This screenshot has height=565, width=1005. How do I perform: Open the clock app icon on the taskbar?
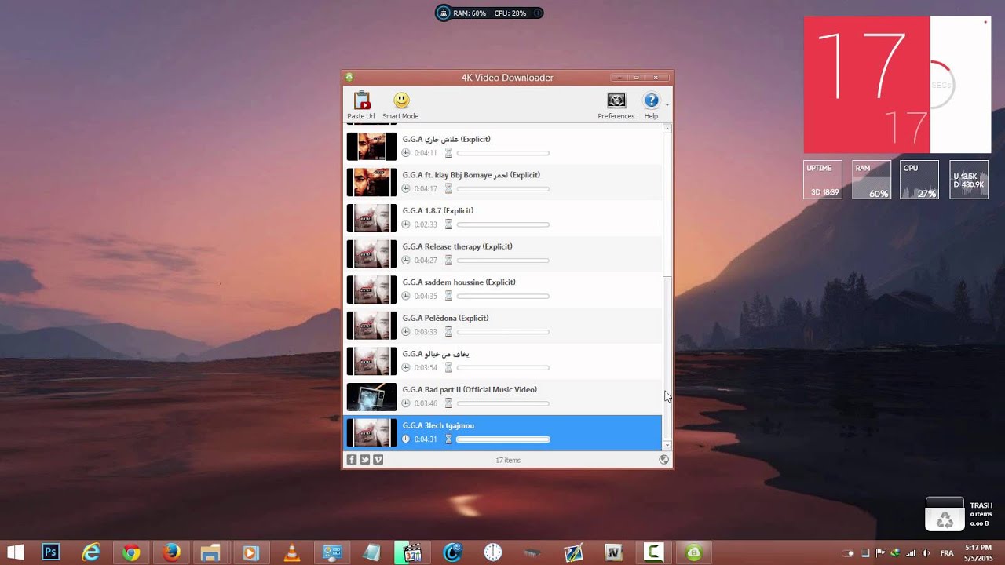click(x=493, y=552)
